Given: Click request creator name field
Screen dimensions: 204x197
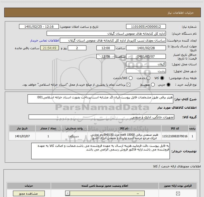Looking at the screenshot, I should pos(113,40).
